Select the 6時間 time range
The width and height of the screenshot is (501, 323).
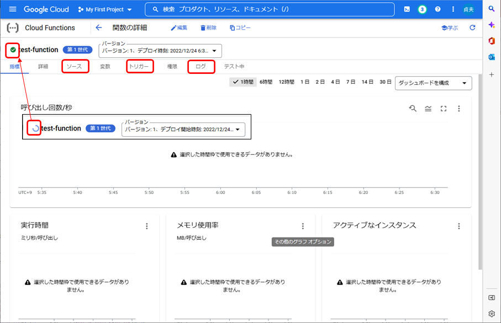[x=266, y=82]
